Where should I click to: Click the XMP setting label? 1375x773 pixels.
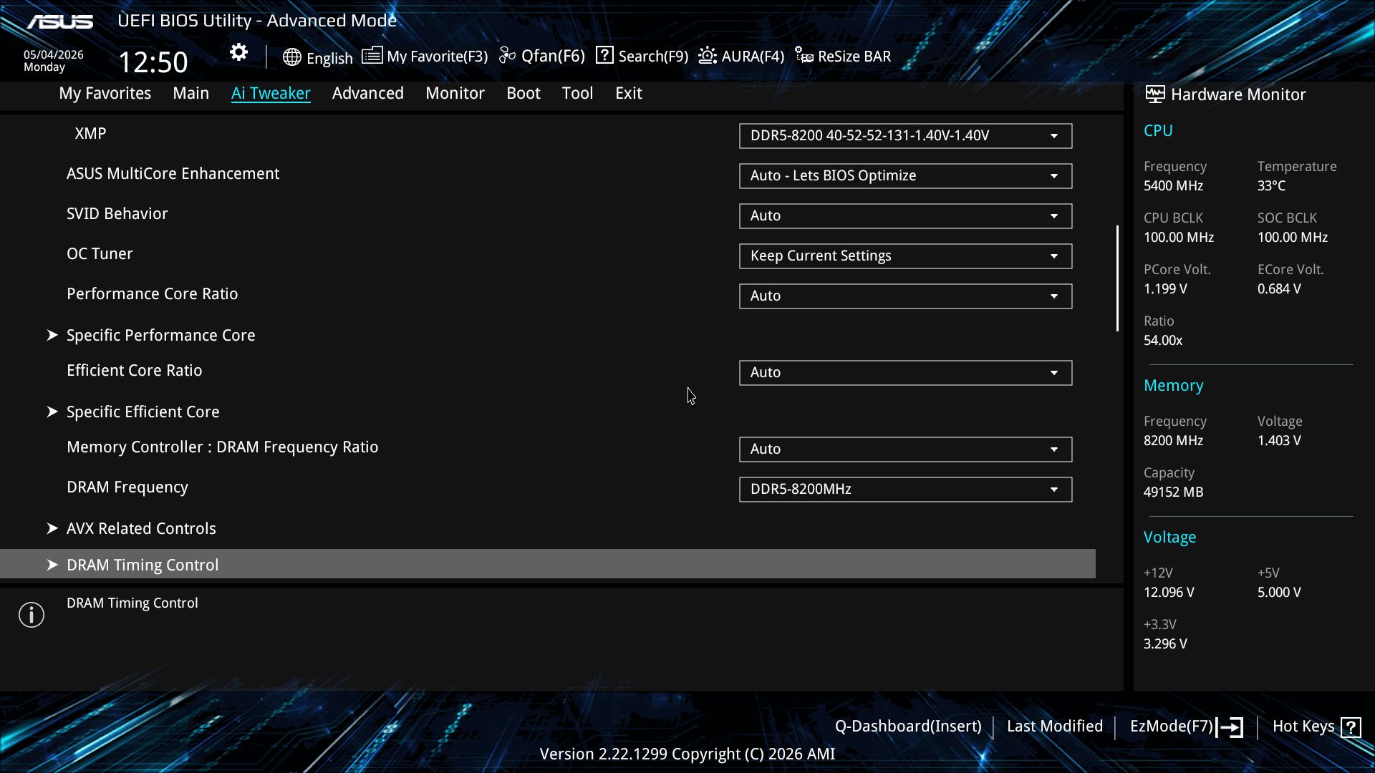pos(90,134)
